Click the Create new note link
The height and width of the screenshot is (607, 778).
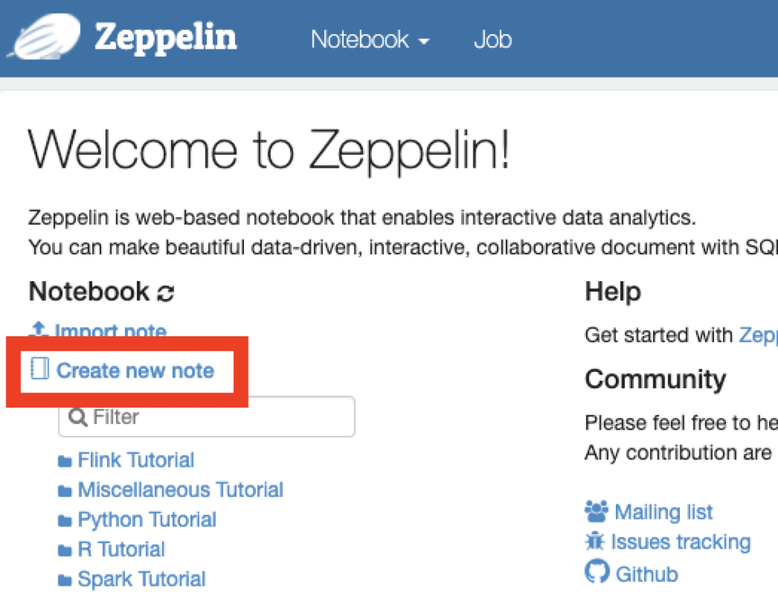(x=136, y=370)
